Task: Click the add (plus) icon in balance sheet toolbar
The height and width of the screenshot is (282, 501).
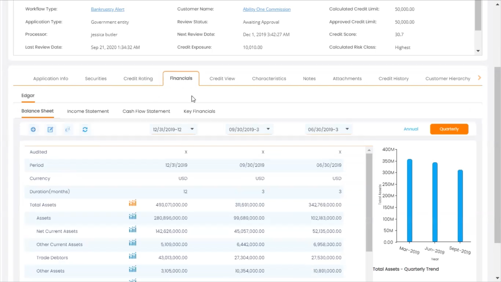Action: [33, 129]
